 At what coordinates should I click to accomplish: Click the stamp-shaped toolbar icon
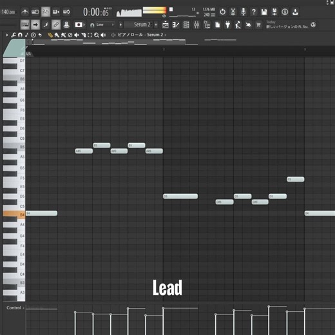click(x=66, y=24)
